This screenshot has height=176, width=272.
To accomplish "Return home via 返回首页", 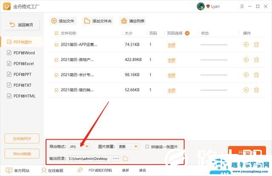I will tap(22, 25).
